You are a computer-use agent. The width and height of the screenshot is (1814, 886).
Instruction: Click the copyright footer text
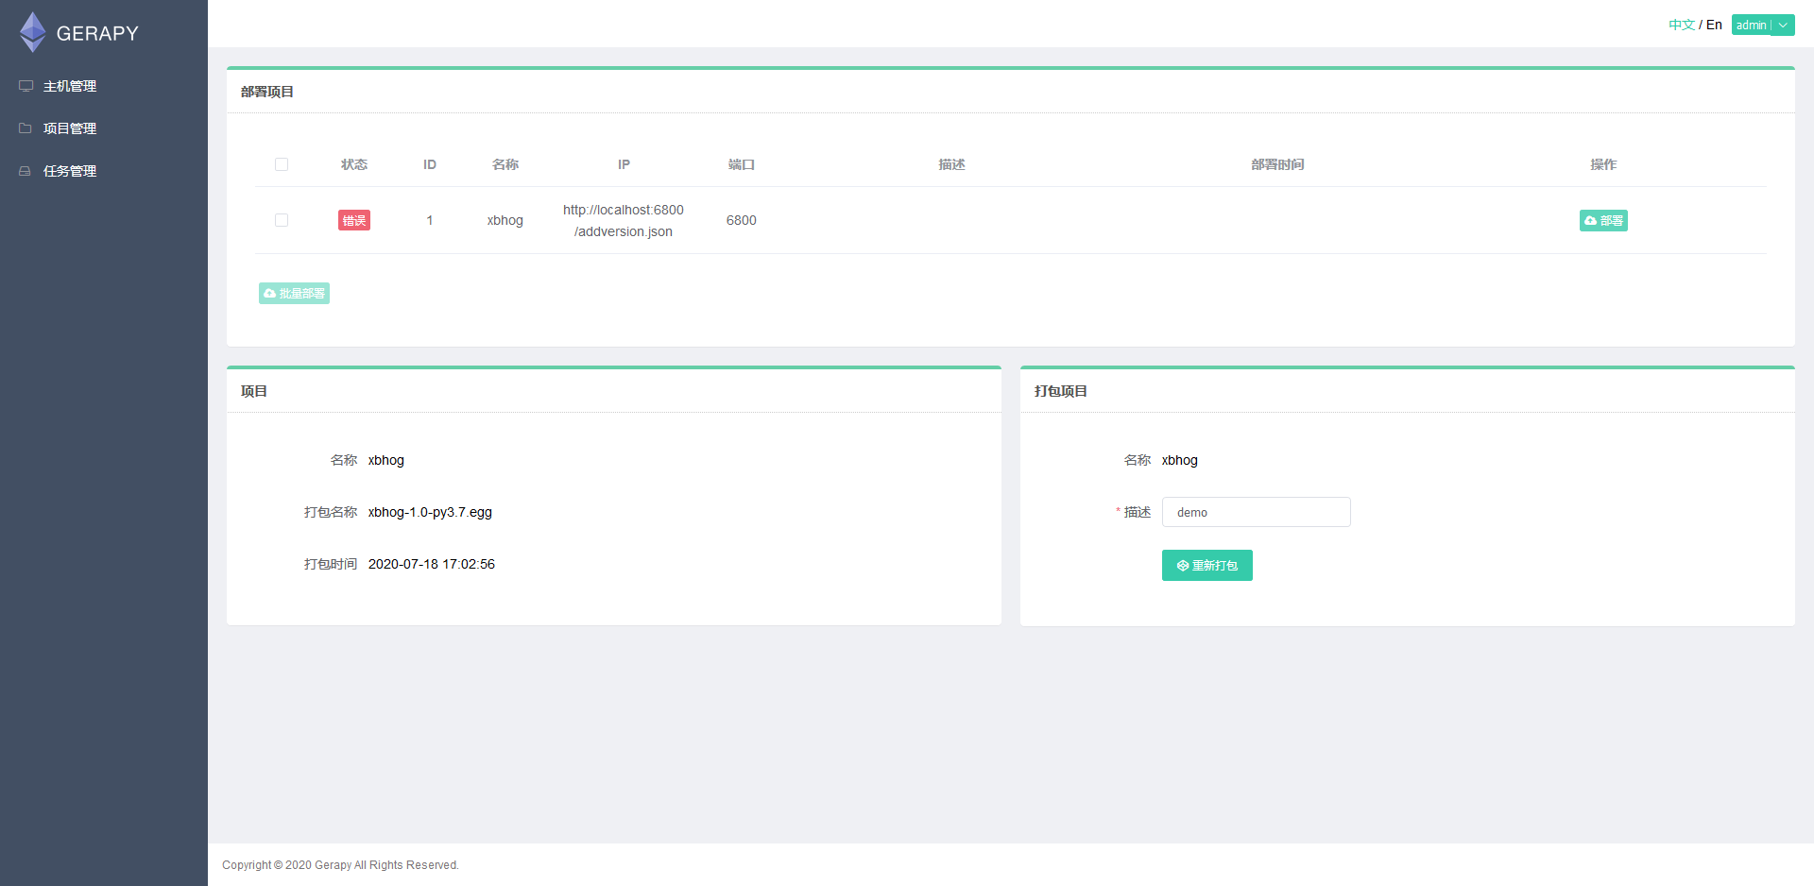click(x=340, y=865)
